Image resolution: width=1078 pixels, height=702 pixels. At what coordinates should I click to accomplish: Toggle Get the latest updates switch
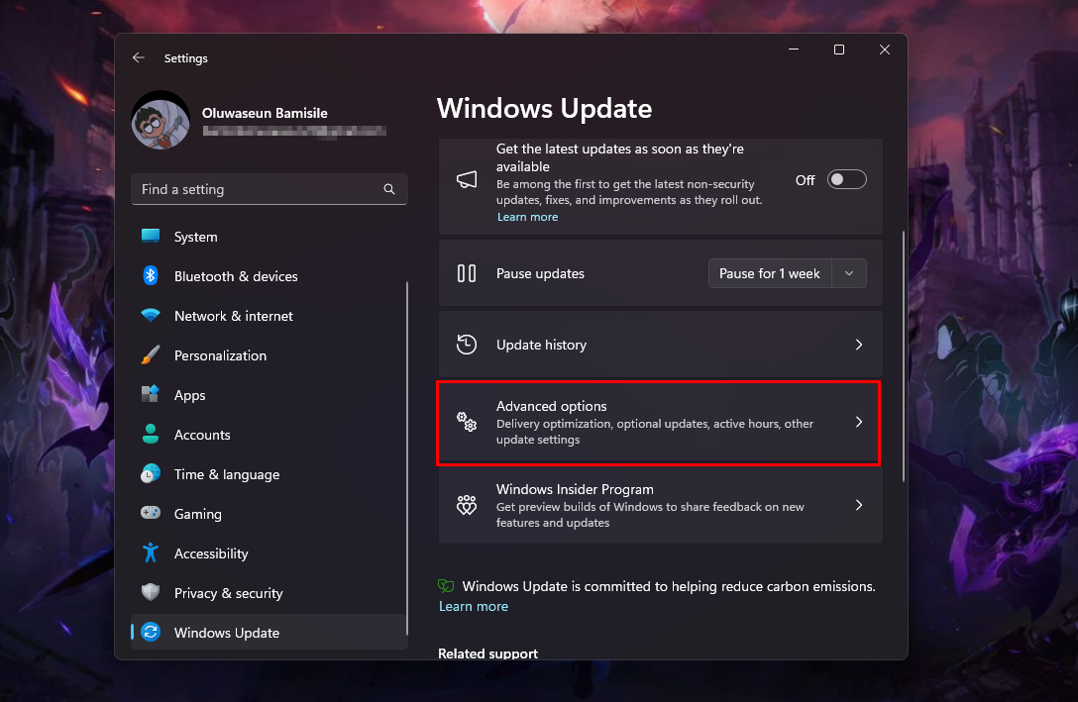point(846,179)
